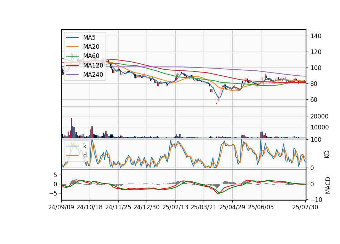
Task: Click the k legend label in KD panel
Action: [x=85, y=146]
